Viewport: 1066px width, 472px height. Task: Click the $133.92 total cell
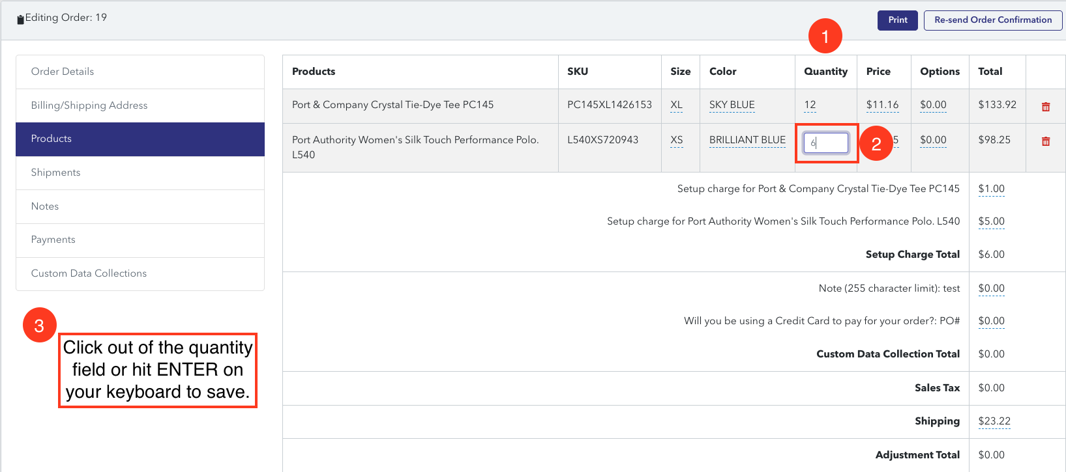[x=997, y=105]
